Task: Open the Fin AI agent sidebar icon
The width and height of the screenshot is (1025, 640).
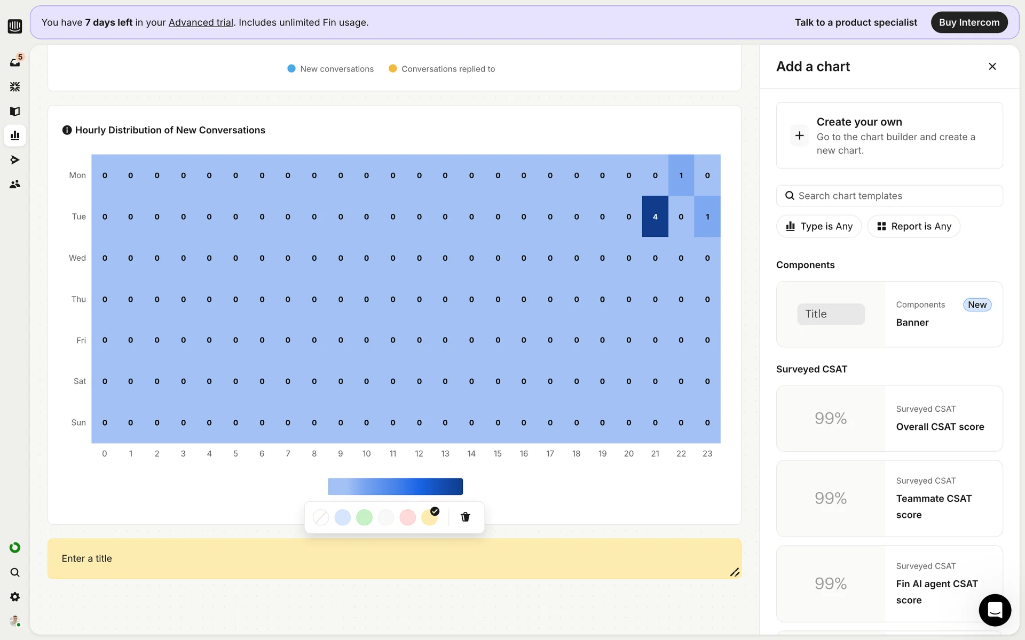Action: click(15, 86)
